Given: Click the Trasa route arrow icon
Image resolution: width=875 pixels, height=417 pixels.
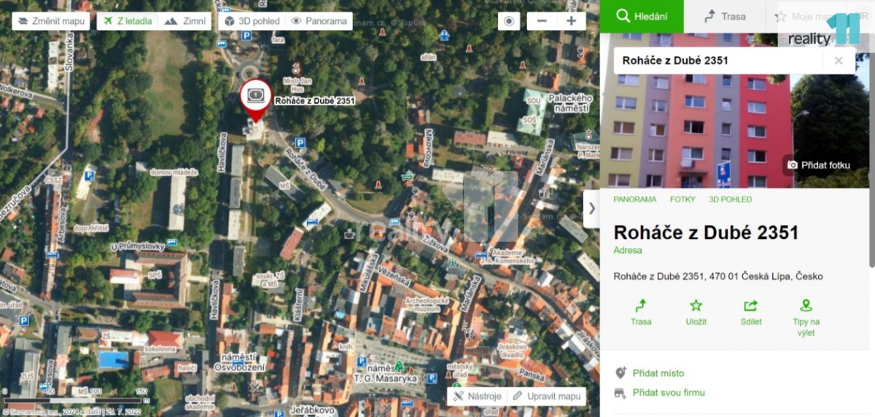Looking at the screenshot, I should click(641, 305).
